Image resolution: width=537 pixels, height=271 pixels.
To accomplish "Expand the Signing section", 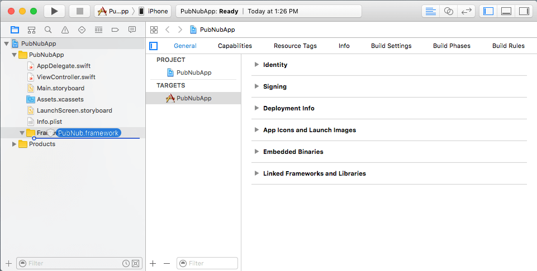I will pos(256,86).
